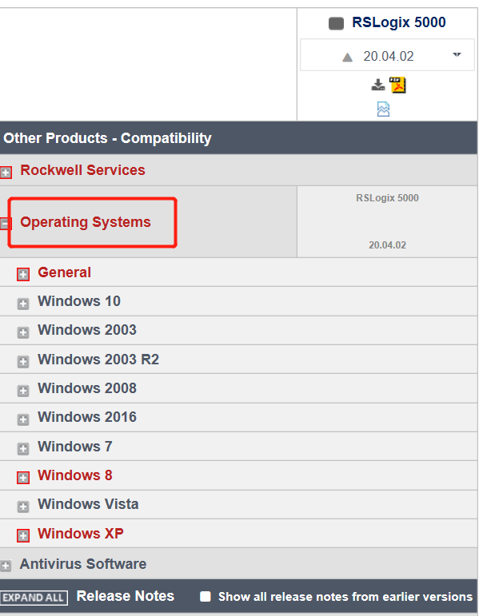
Task: Open the RSLogix 5000 product link
Action: click(x=398, y=22)
